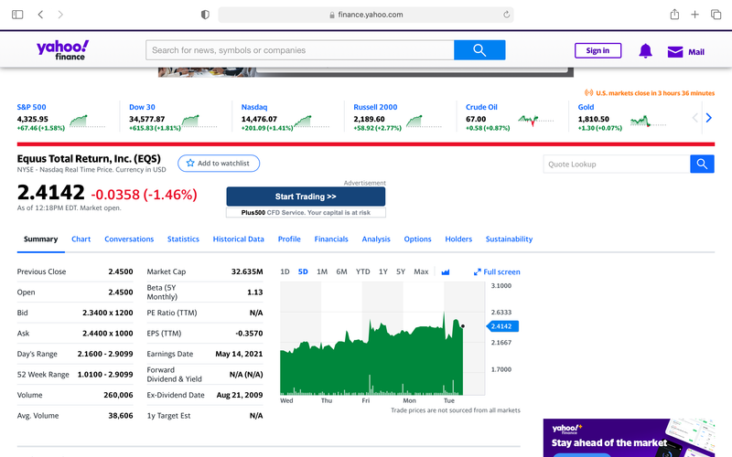This screenshot has height=457, width=732.
Task: Open the Analysis tab
Action: (x=376, y=239)
